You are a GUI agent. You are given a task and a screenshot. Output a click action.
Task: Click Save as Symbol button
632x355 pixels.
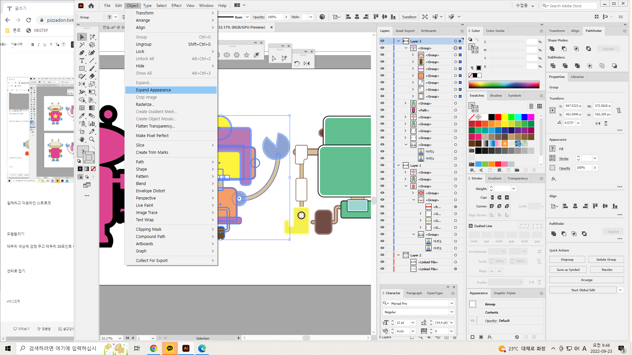click(568, 270)
